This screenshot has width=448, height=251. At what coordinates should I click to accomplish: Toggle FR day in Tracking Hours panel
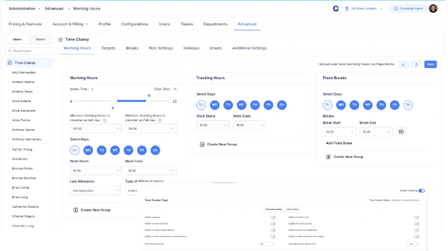pyautogui.click(x=268, y=105)
